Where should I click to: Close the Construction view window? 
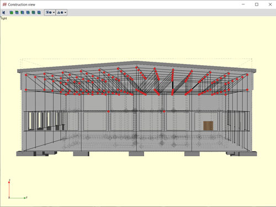(x=270, y=4)
